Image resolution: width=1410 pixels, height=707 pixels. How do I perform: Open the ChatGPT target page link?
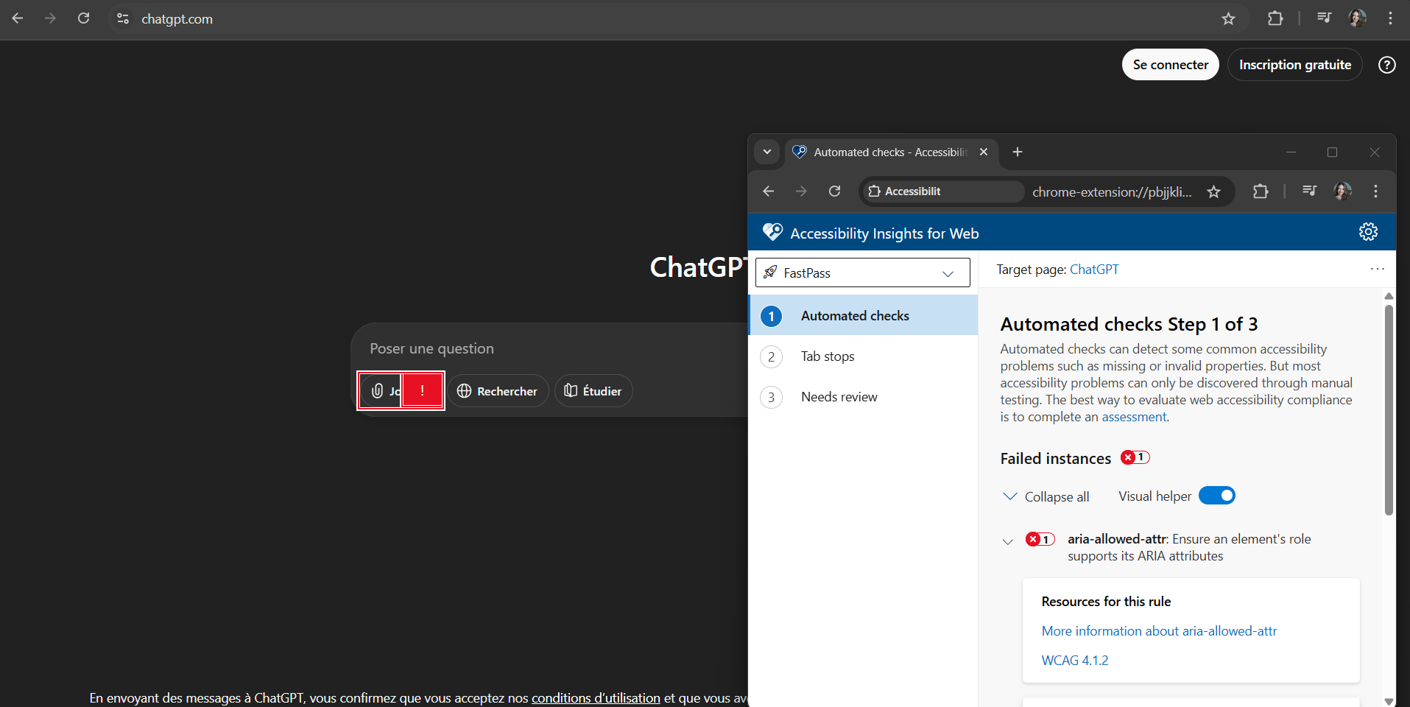(x=1094, y=270)
